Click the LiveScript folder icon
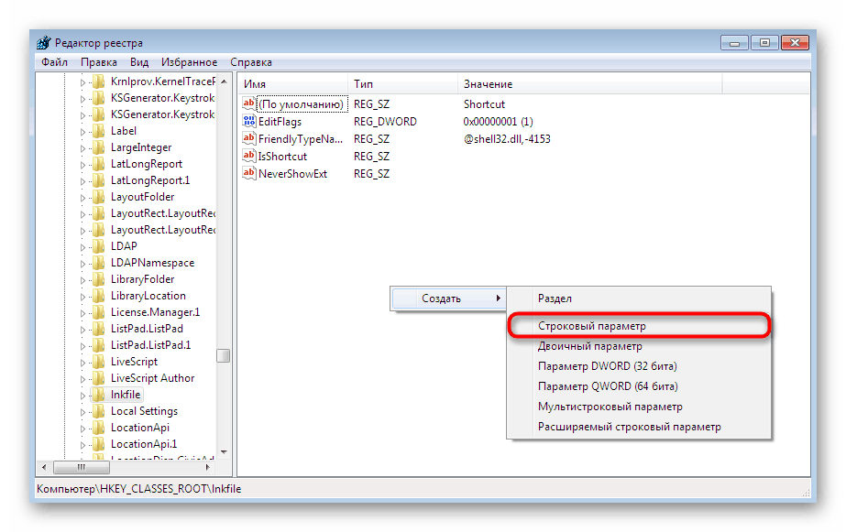This screenshot has height=532, width=846. pyautogui.click(x=98, y=362)
